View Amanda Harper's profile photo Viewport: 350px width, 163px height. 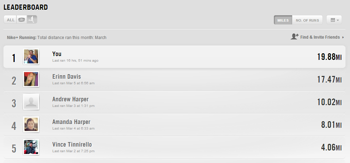pyautogui.click(x=31, y=124)
